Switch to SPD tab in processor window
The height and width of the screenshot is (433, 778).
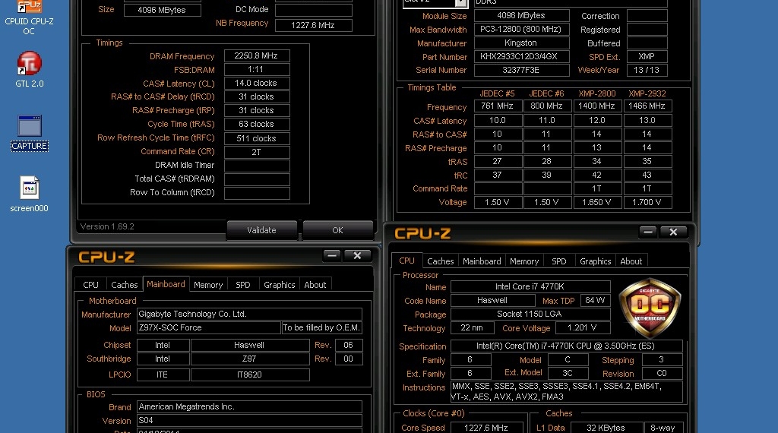coord(558,261)
